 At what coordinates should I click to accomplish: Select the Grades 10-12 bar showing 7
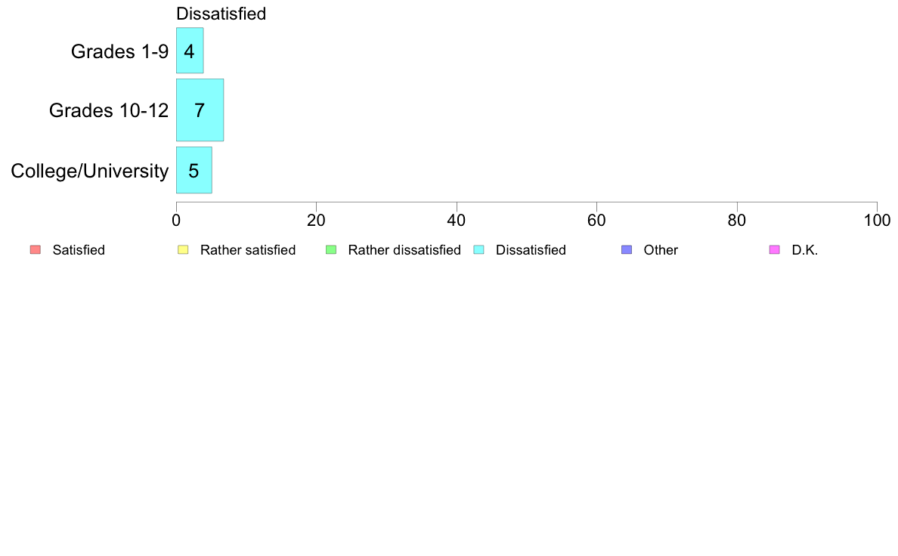(200, 110)
